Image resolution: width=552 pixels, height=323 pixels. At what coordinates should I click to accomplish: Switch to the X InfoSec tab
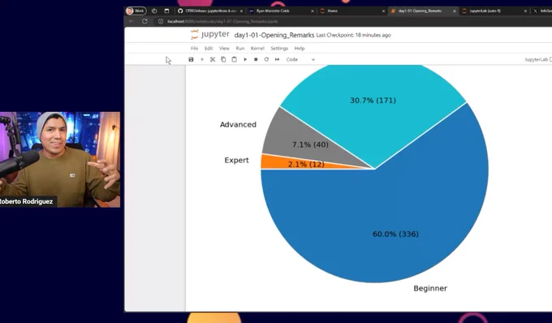pos(542,11)
